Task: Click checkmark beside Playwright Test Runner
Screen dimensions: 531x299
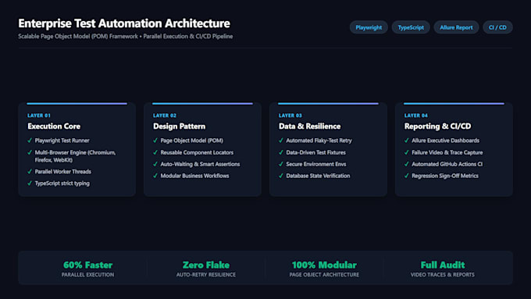Action: (x=30, y=141)
